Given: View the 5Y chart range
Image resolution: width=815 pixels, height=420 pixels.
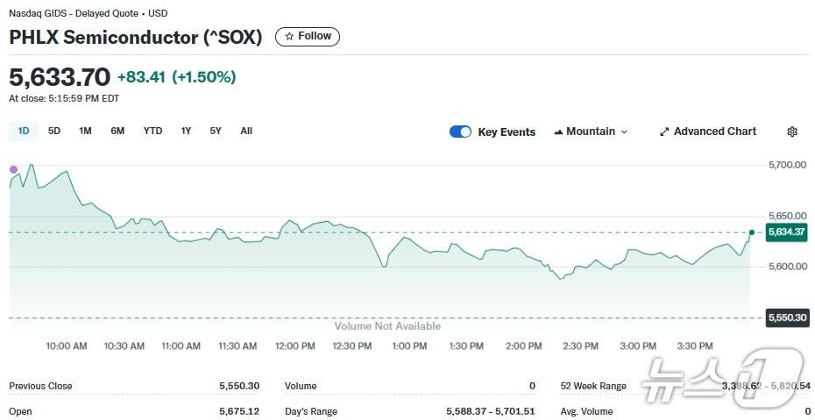Looking at the screenshot, I should (x=216, y=132).
